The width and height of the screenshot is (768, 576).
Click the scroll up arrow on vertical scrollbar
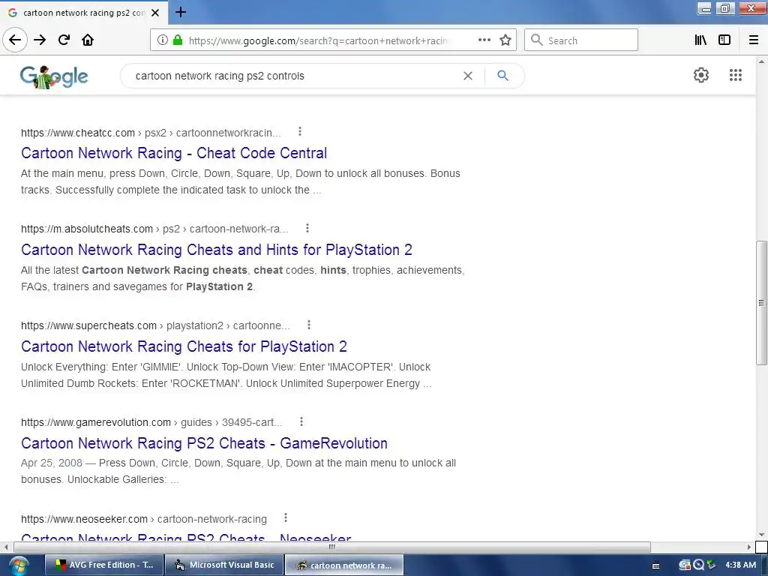click(761, 61)
